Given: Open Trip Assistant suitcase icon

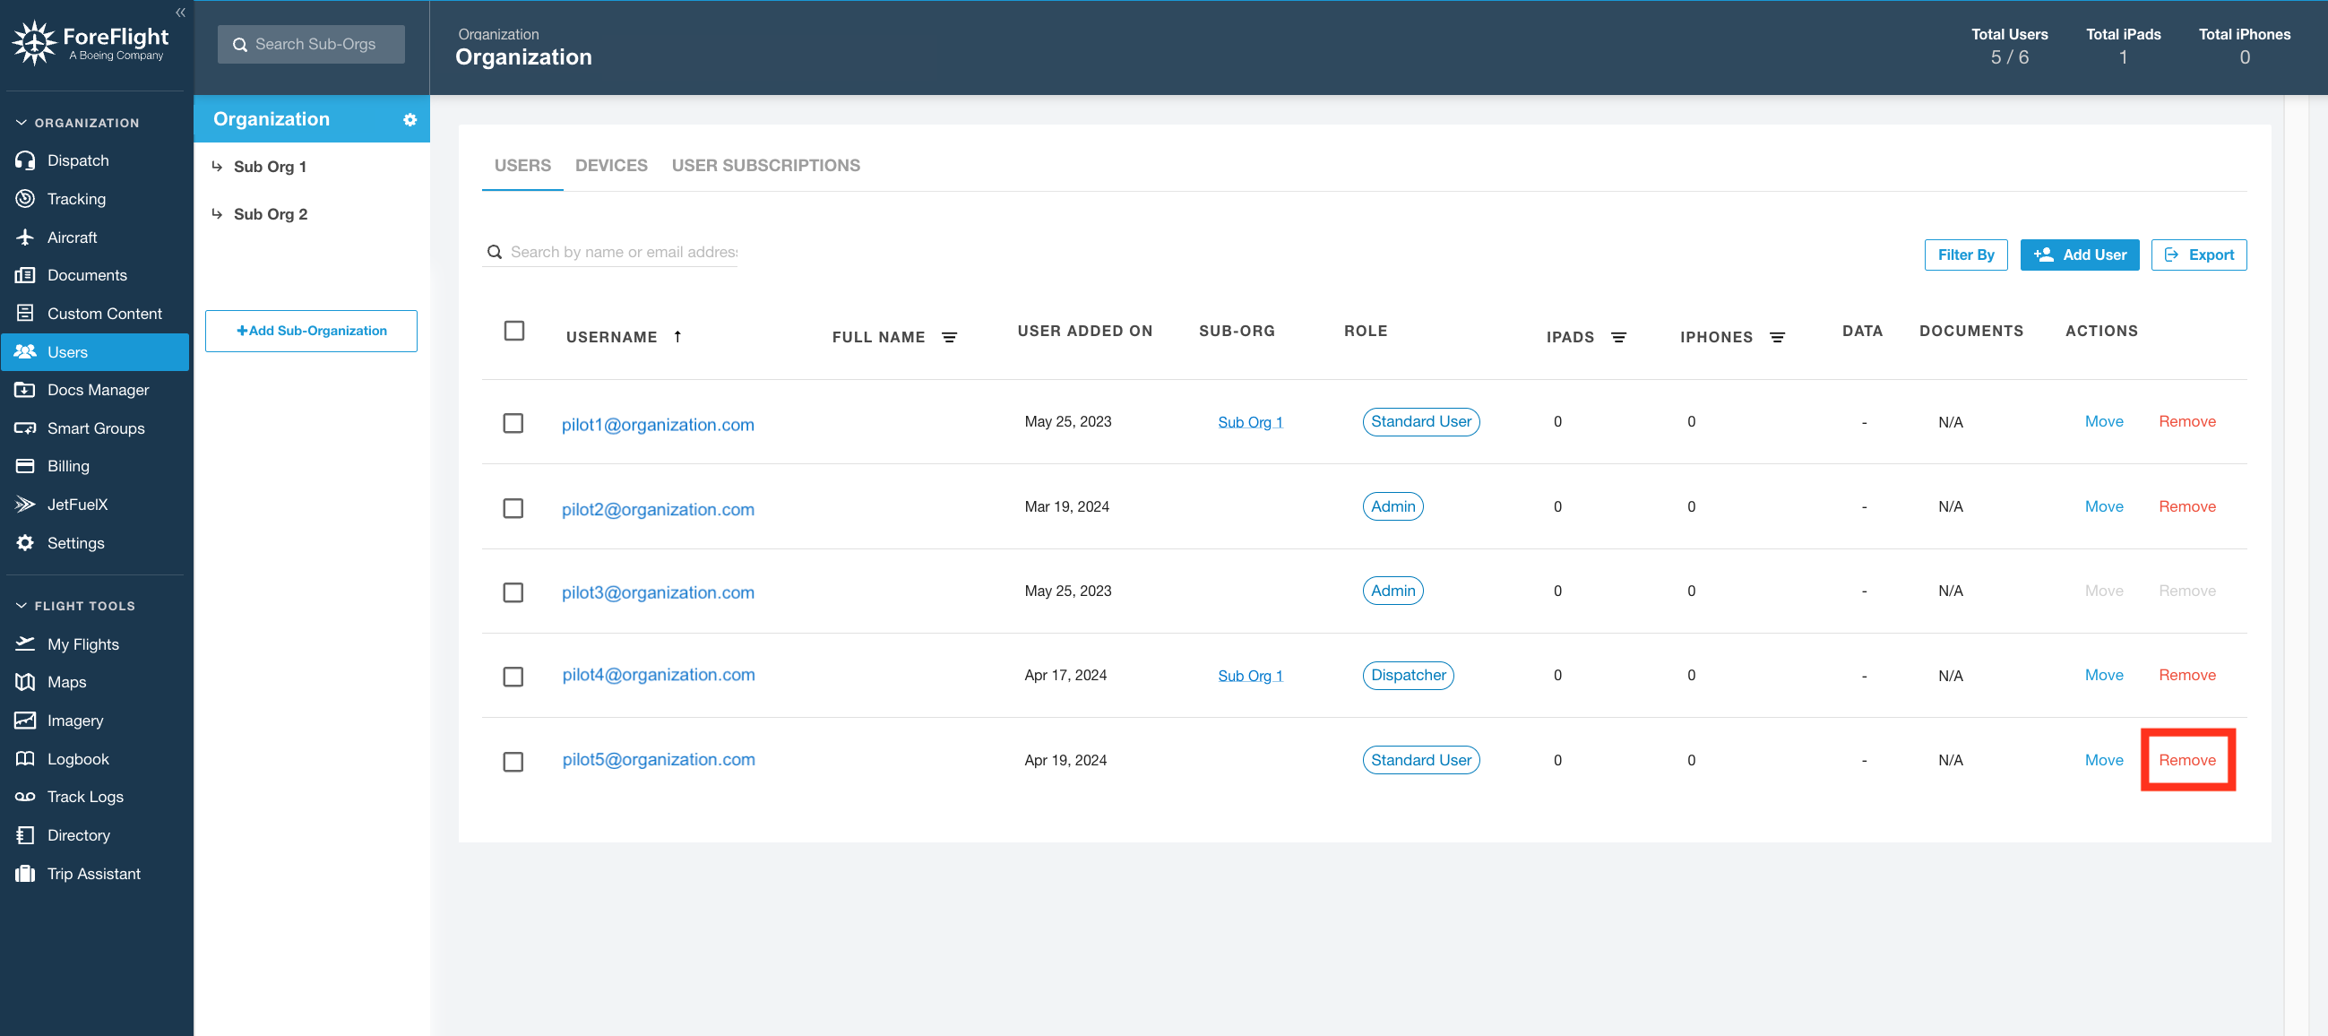Looking at the screenshot, I should 25,873.
